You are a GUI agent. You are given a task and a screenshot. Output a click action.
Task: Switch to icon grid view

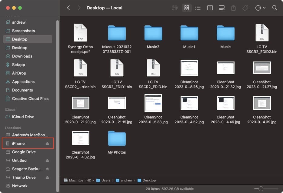[x=187, y=8]
